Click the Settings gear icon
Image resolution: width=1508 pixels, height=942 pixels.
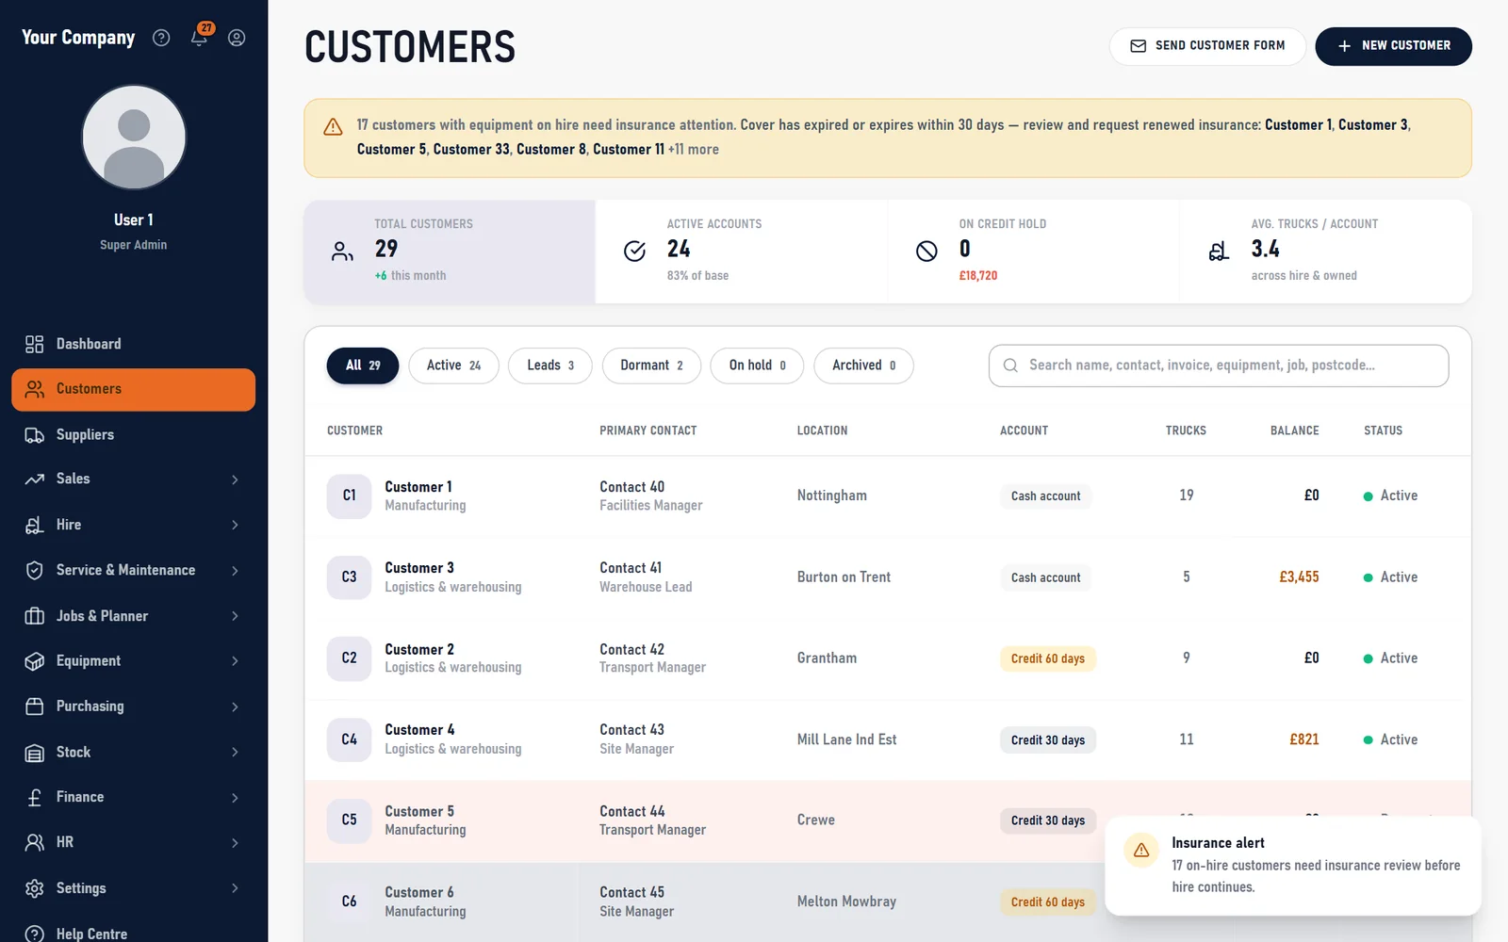35,888
